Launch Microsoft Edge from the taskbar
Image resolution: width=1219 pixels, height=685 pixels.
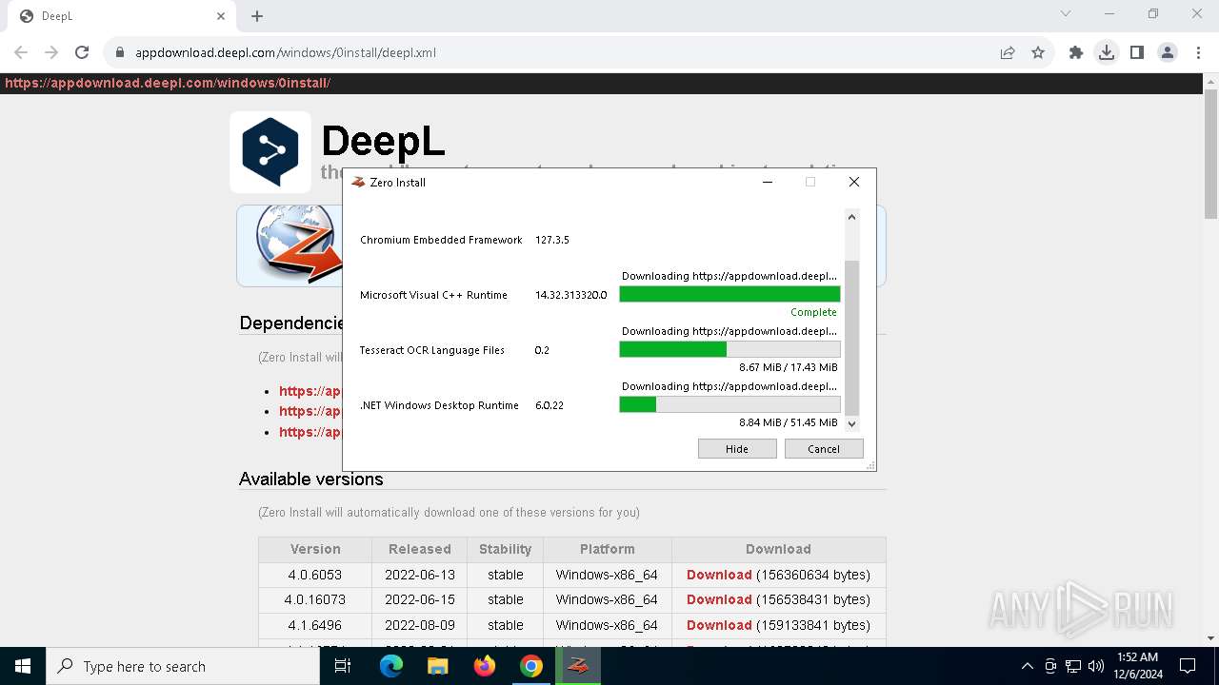391,666
